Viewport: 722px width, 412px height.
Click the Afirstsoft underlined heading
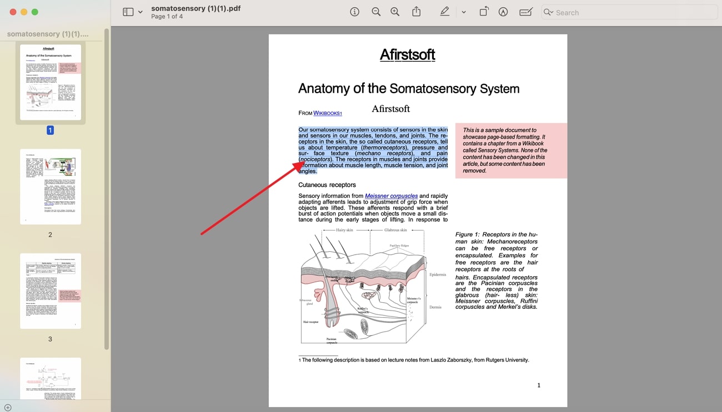(407, 54)
